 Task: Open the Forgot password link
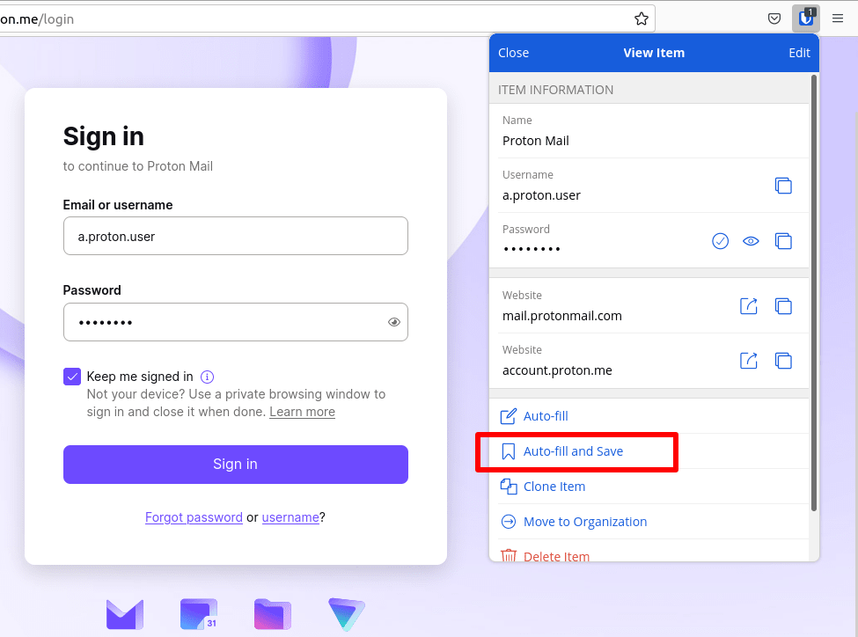click(x=194, y=517)
